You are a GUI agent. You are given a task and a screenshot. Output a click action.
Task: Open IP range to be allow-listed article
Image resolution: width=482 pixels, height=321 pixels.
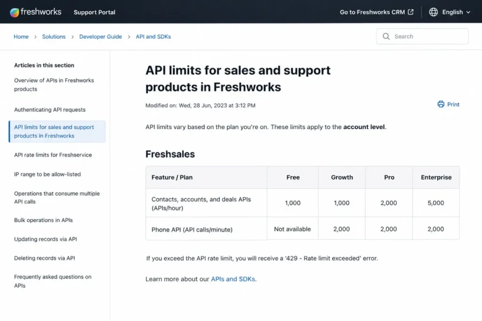point(48,174)
